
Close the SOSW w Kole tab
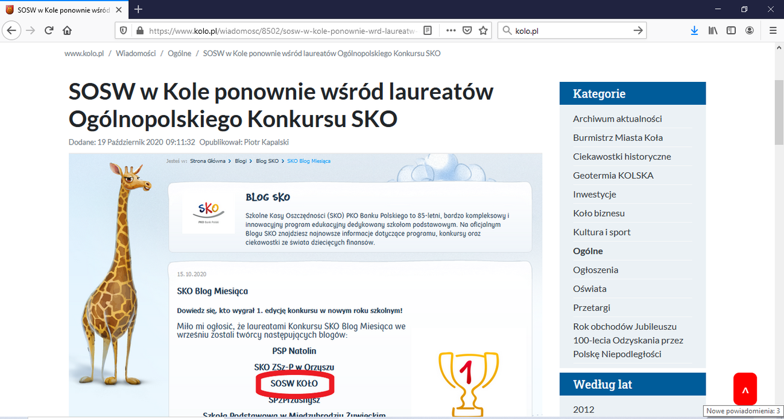[x=119, y=10]
